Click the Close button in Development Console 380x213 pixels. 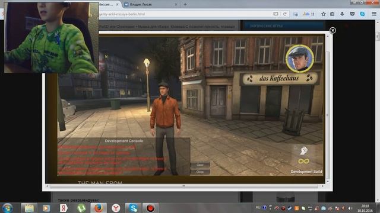200,172
